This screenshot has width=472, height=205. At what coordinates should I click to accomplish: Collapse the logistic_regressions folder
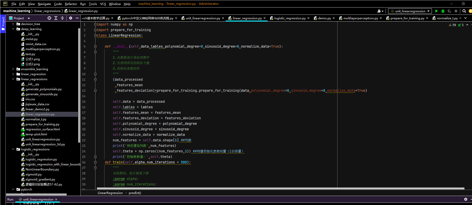tap(13, 149)
